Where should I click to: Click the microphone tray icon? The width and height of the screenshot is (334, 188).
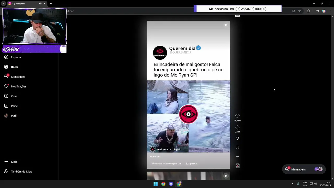coord(298,184)
